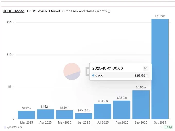Click the $15.59m value in tooltip
Viewport: 175px width, 131px height.
click(x=141, y=75)
